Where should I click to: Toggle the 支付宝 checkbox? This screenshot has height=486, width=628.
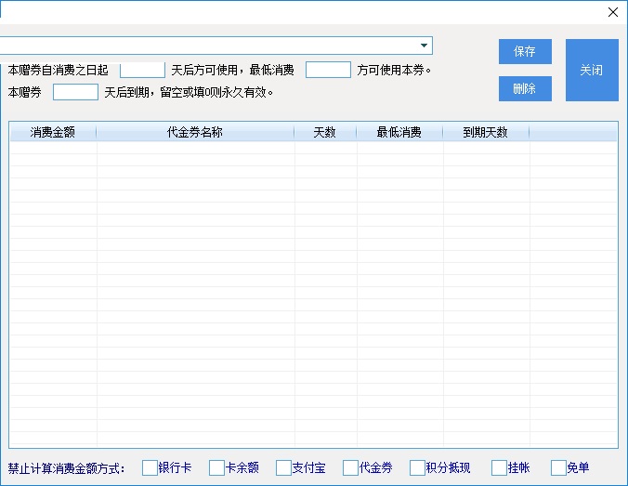click(x=283, y=467)
